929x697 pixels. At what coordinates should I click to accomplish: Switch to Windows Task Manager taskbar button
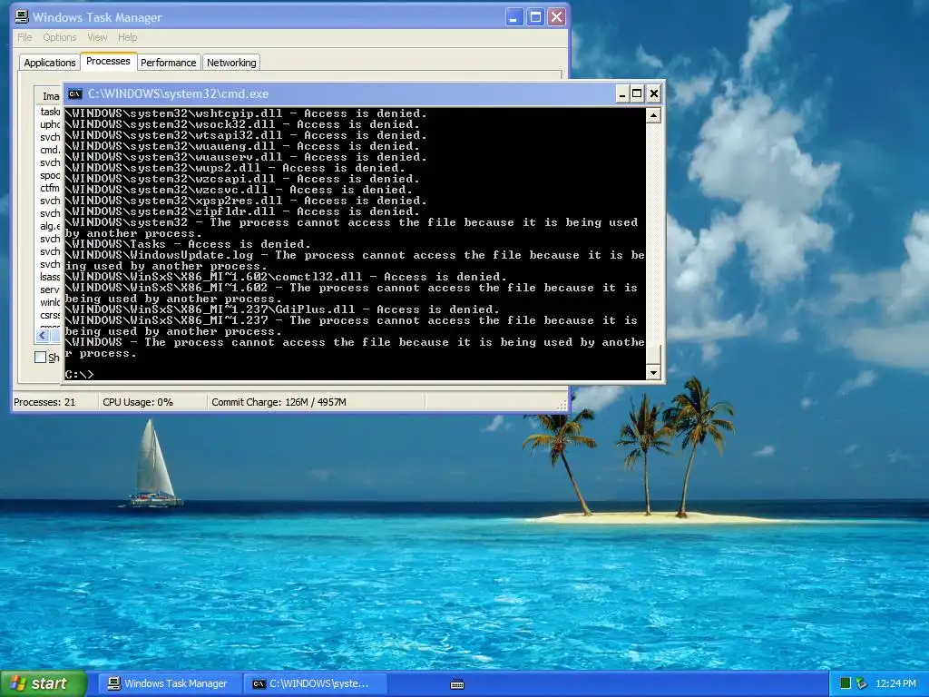click(x=170, y=683)
